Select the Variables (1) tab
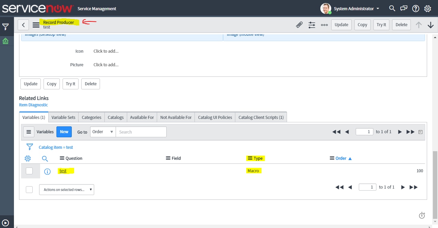 coord(34,117)
